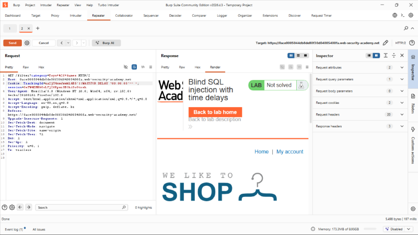Screen dimensions: 418x235
Task: Open the Intruder menu in menu bar
Action: click(x=46, y=5)
